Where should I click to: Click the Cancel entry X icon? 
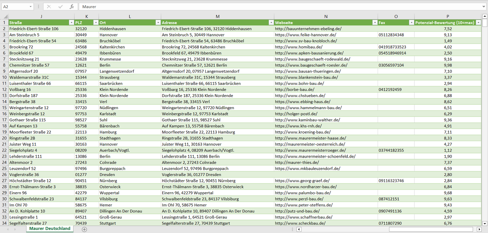(49, 7)
